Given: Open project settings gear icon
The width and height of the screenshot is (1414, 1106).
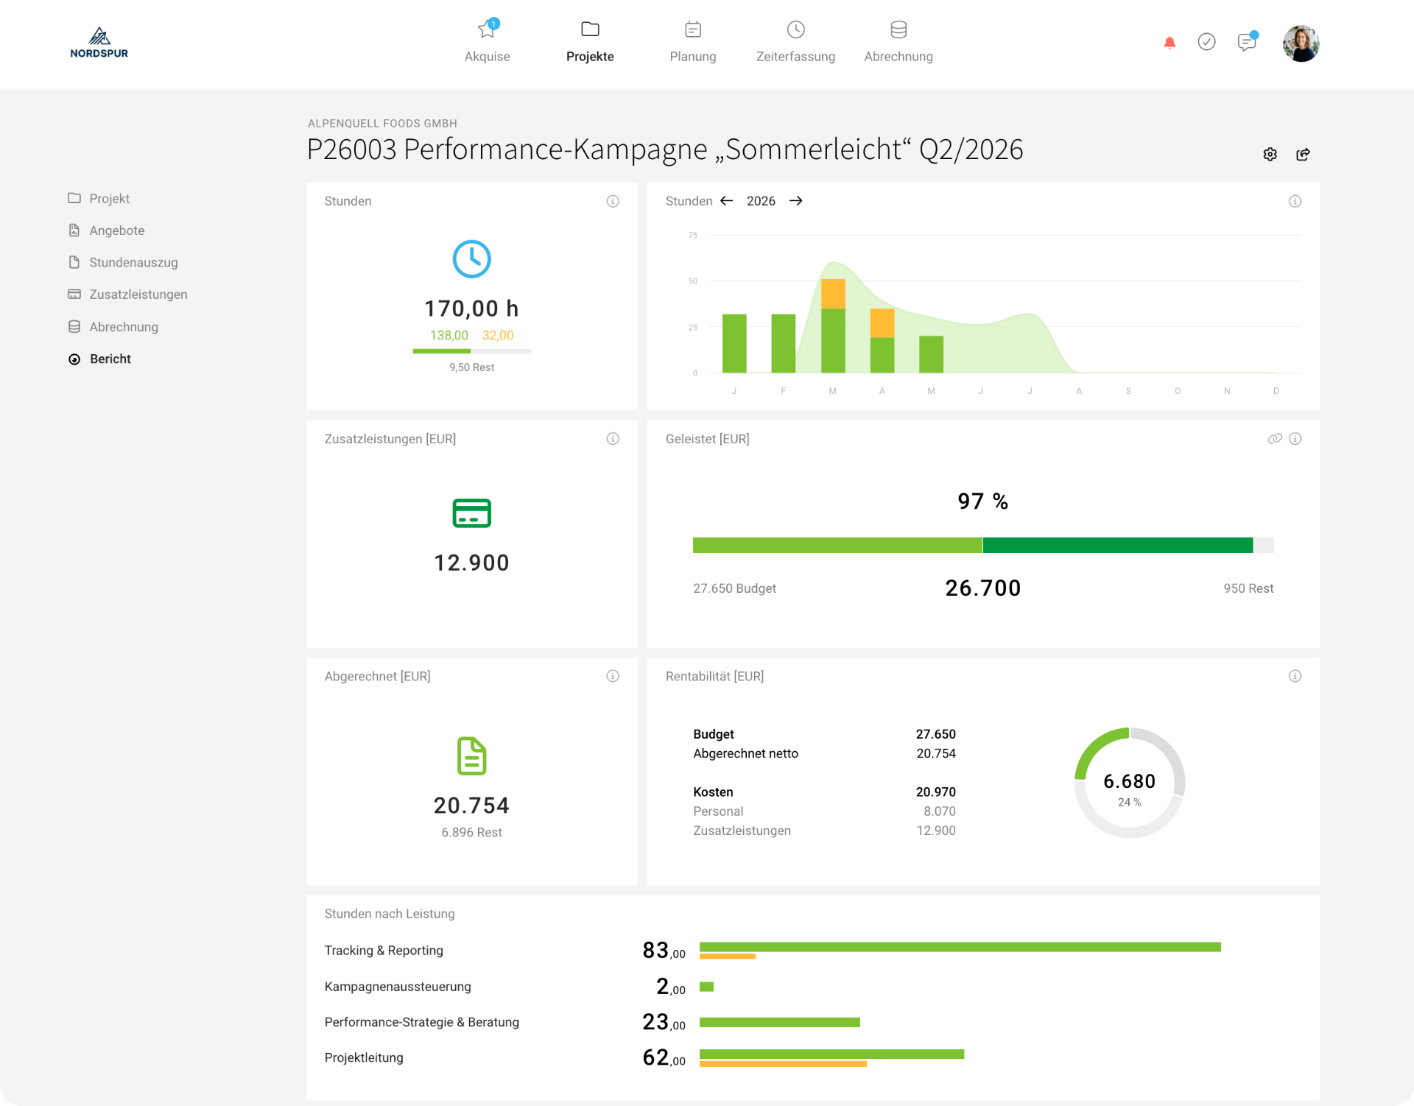Looking at the screenshot, I should coord(1270,154).
